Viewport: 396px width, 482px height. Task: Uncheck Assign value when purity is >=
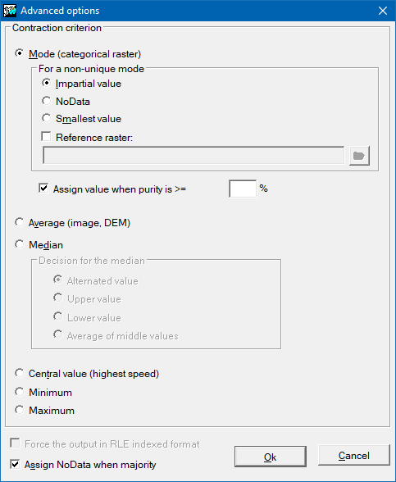point(43,189)
